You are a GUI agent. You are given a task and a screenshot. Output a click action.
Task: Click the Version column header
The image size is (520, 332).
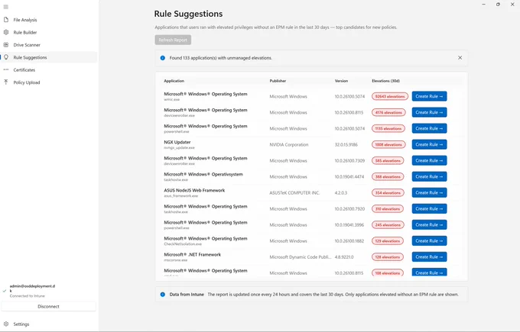341,81
